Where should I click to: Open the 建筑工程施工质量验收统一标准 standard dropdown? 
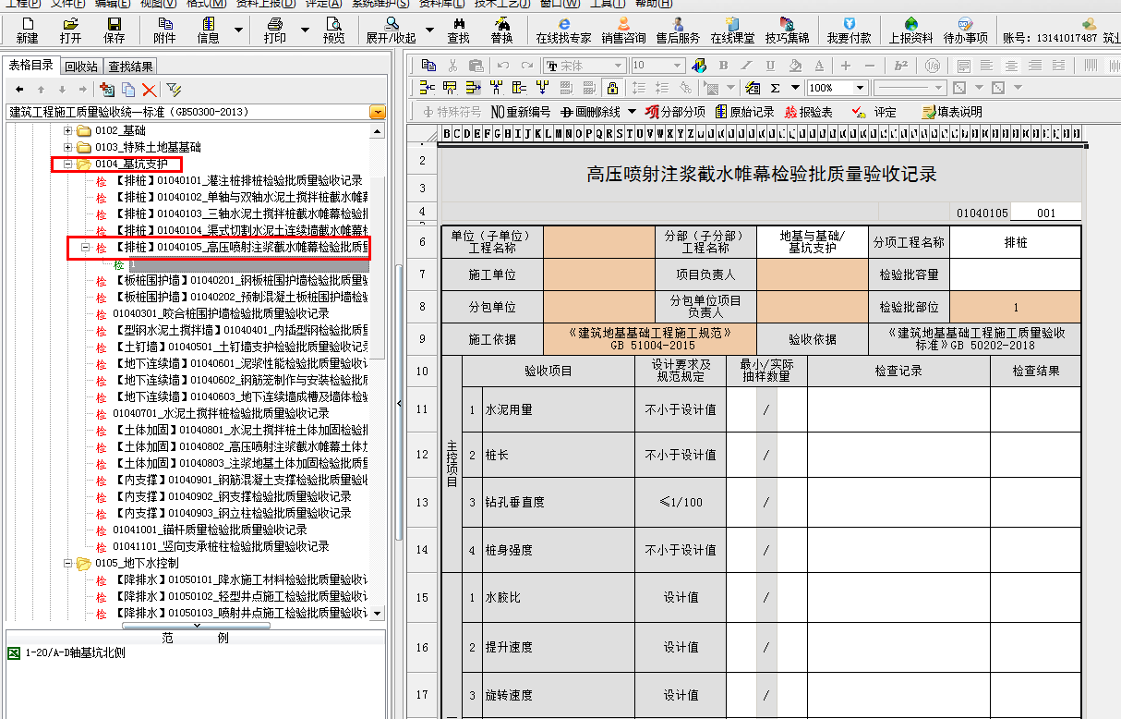(378, 112)
